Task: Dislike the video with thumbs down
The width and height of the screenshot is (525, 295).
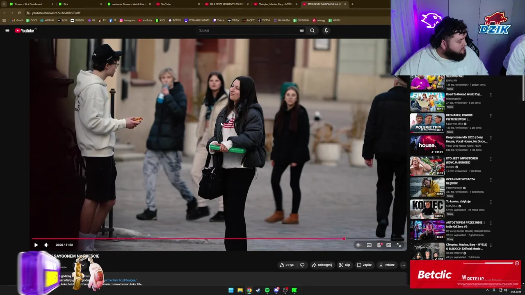Action: pos(302,265)
